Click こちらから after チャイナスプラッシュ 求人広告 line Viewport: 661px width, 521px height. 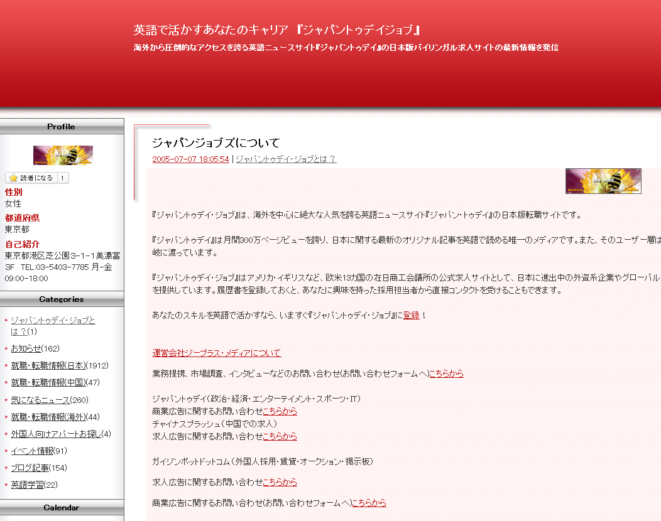[280, 436]
